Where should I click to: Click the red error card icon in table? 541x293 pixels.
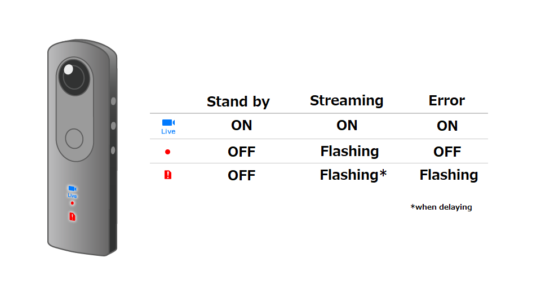tap(168, 175)
